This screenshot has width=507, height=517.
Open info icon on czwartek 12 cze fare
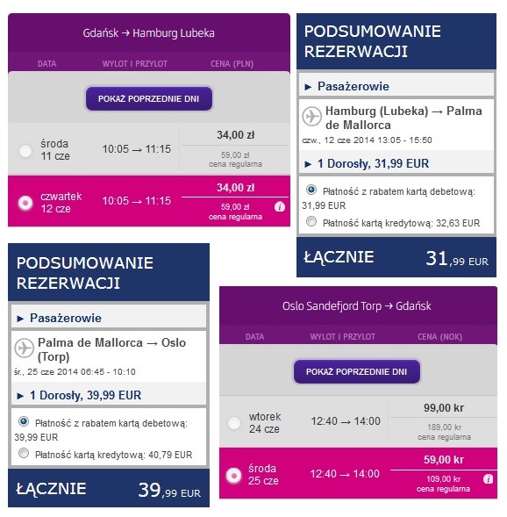[280, 207]
